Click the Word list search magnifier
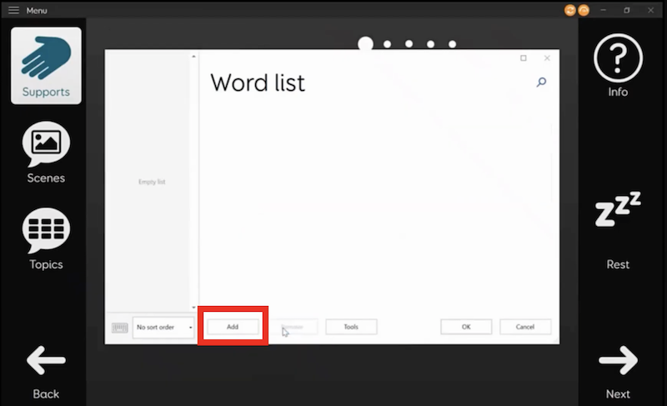The height and width of the screenshot is (406, 667). (541, 83)
